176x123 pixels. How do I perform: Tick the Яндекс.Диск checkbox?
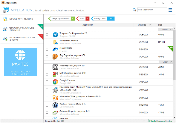(x=47, y=49)
